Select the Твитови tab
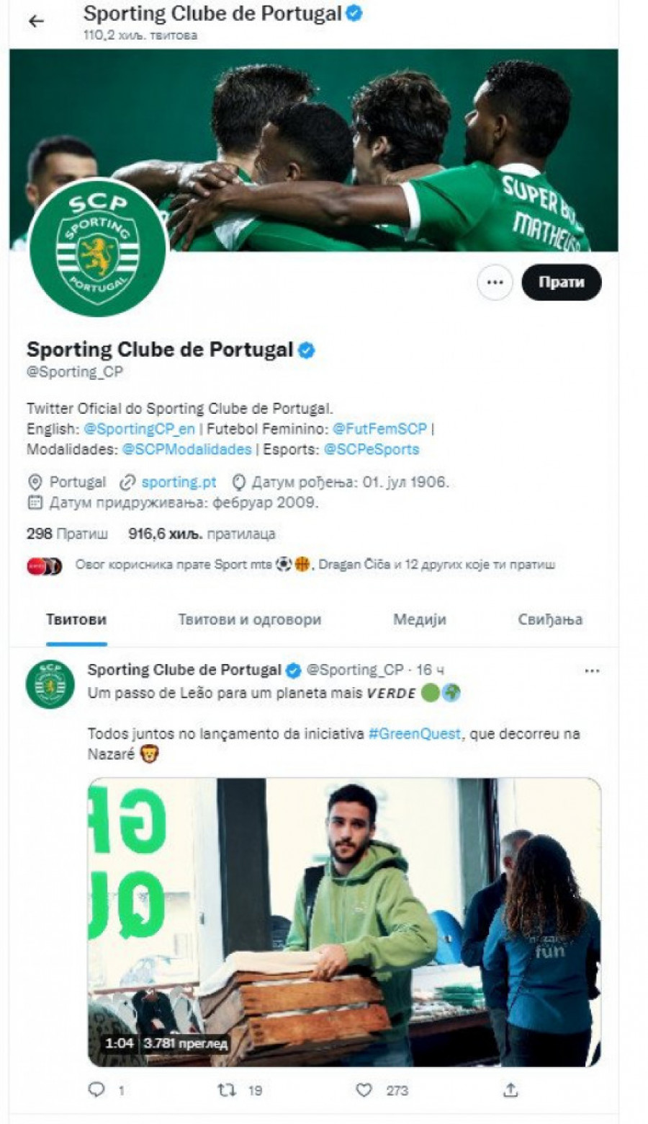The image size is (648, 1124). click(x=76, y=619)
